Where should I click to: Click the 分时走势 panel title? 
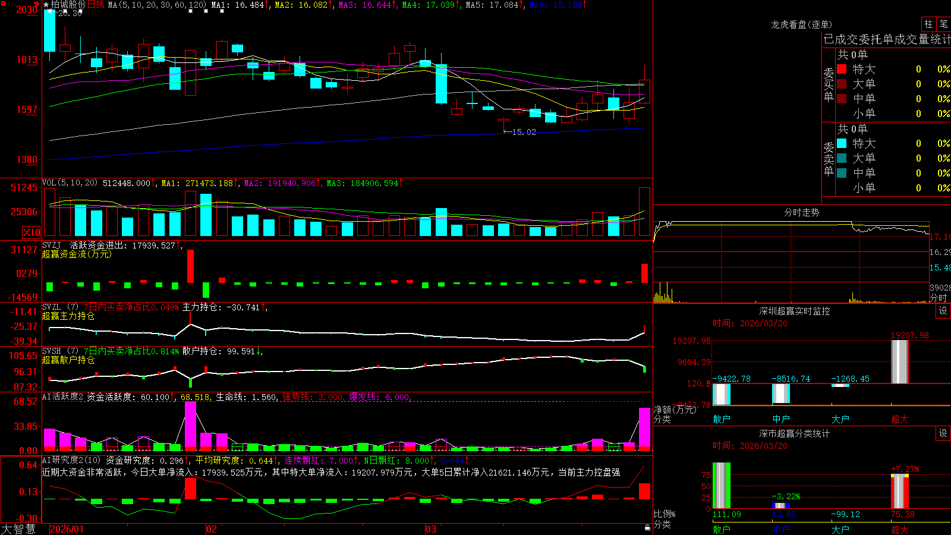tap(801, 212)
